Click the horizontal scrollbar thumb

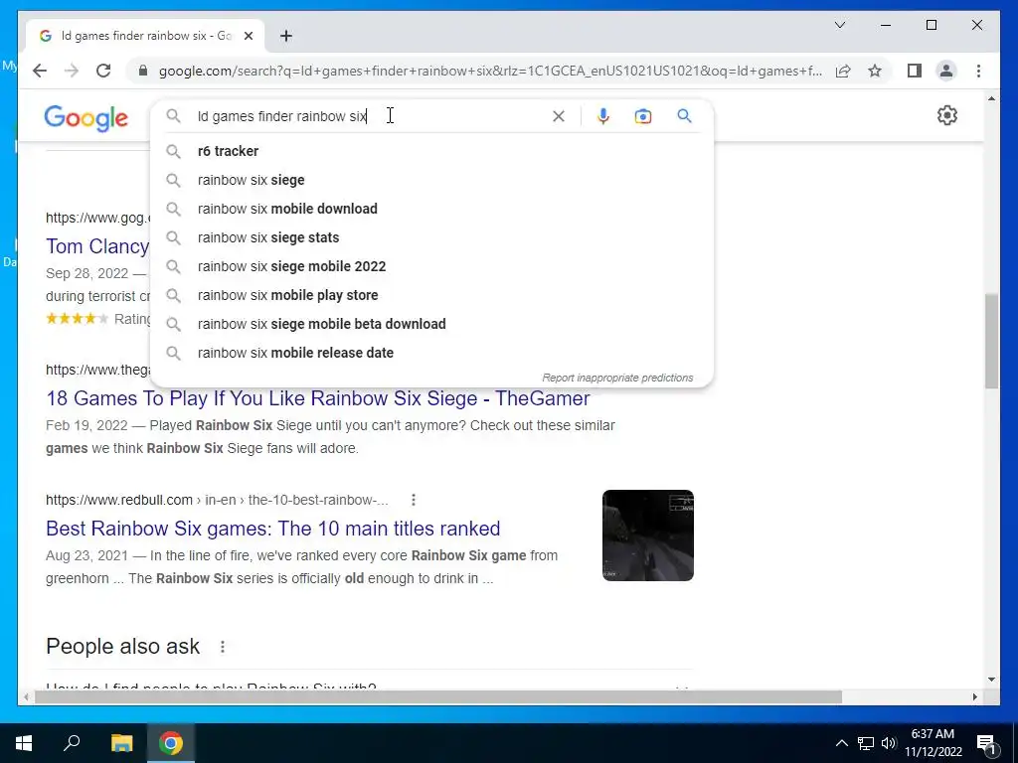[x=438, y=696]
